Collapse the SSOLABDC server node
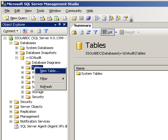Image resolution: width=168 pixels, height=140 pixels. 5,38
